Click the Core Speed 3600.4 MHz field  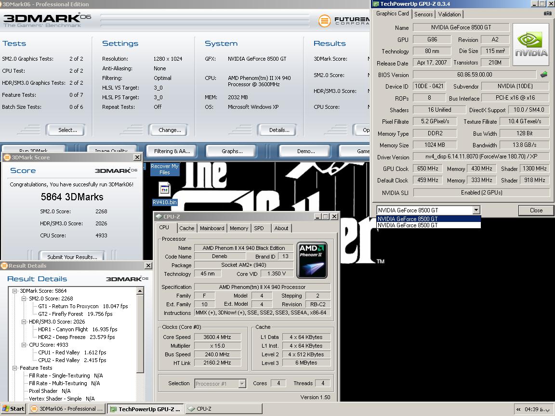217,337
